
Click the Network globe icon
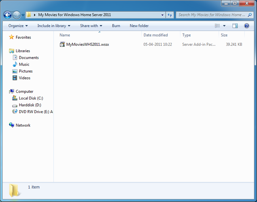(x=11, y=125)
